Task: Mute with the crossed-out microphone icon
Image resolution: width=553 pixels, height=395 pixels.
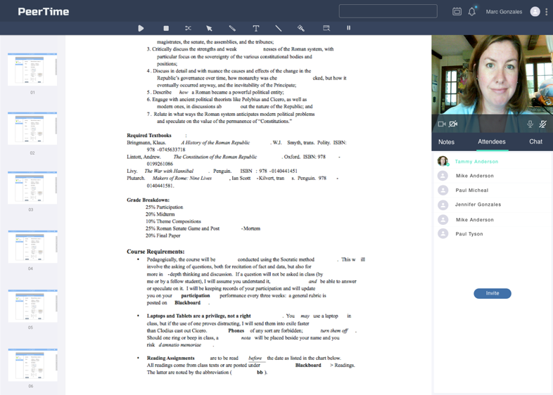Action: (542, 124)
